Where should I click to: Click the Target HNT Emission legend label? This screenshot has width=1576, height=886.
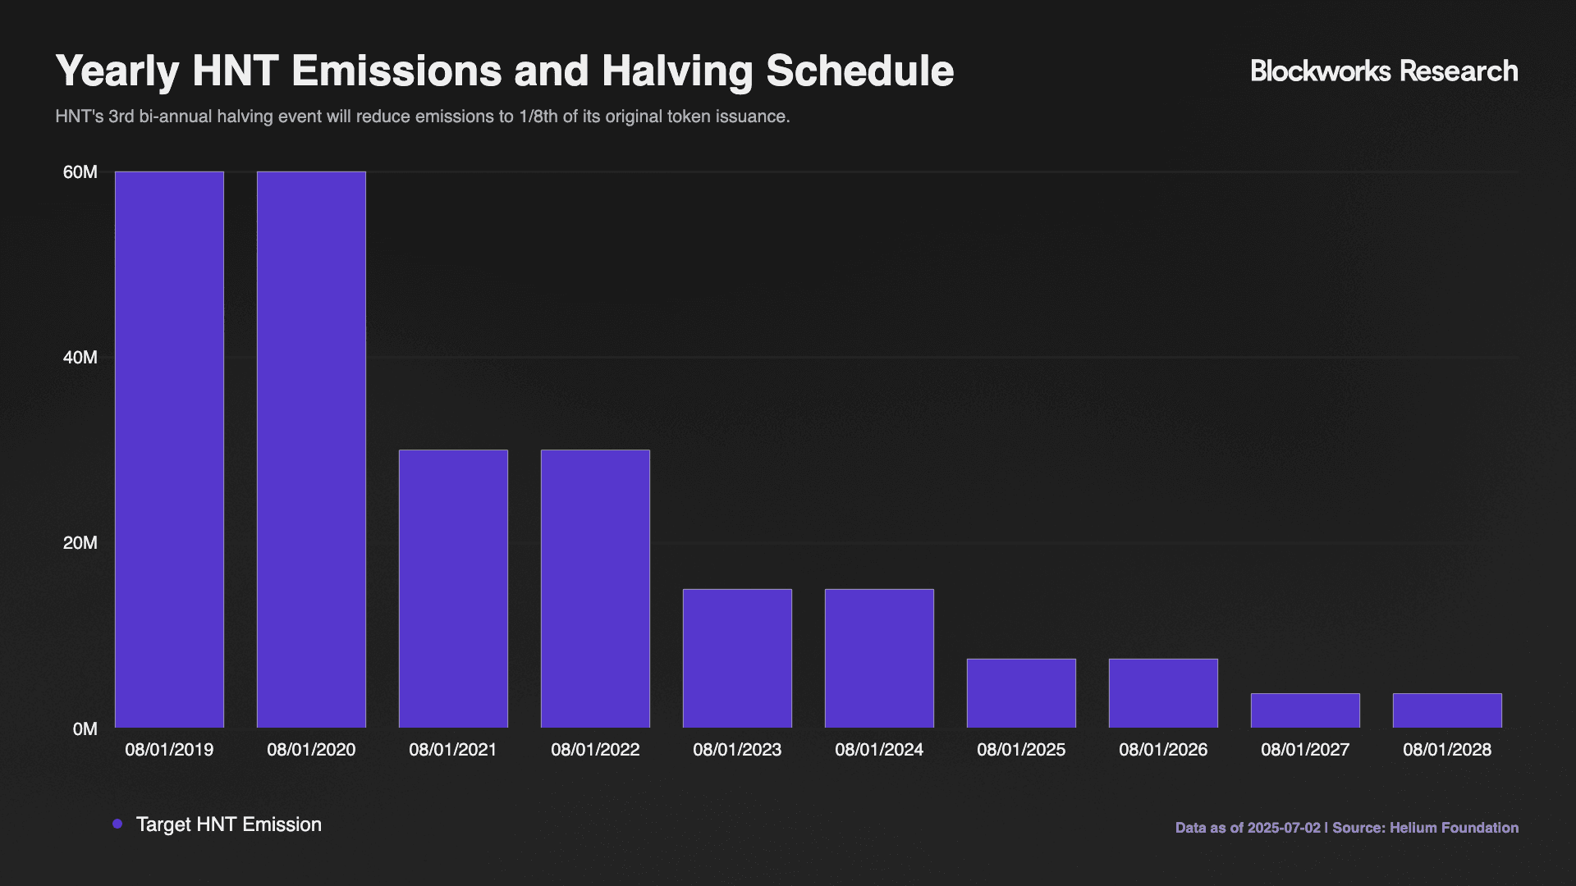[229, 824]
